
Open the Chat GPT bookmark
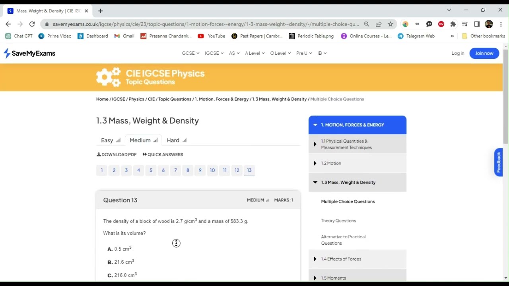click(19, 36)
